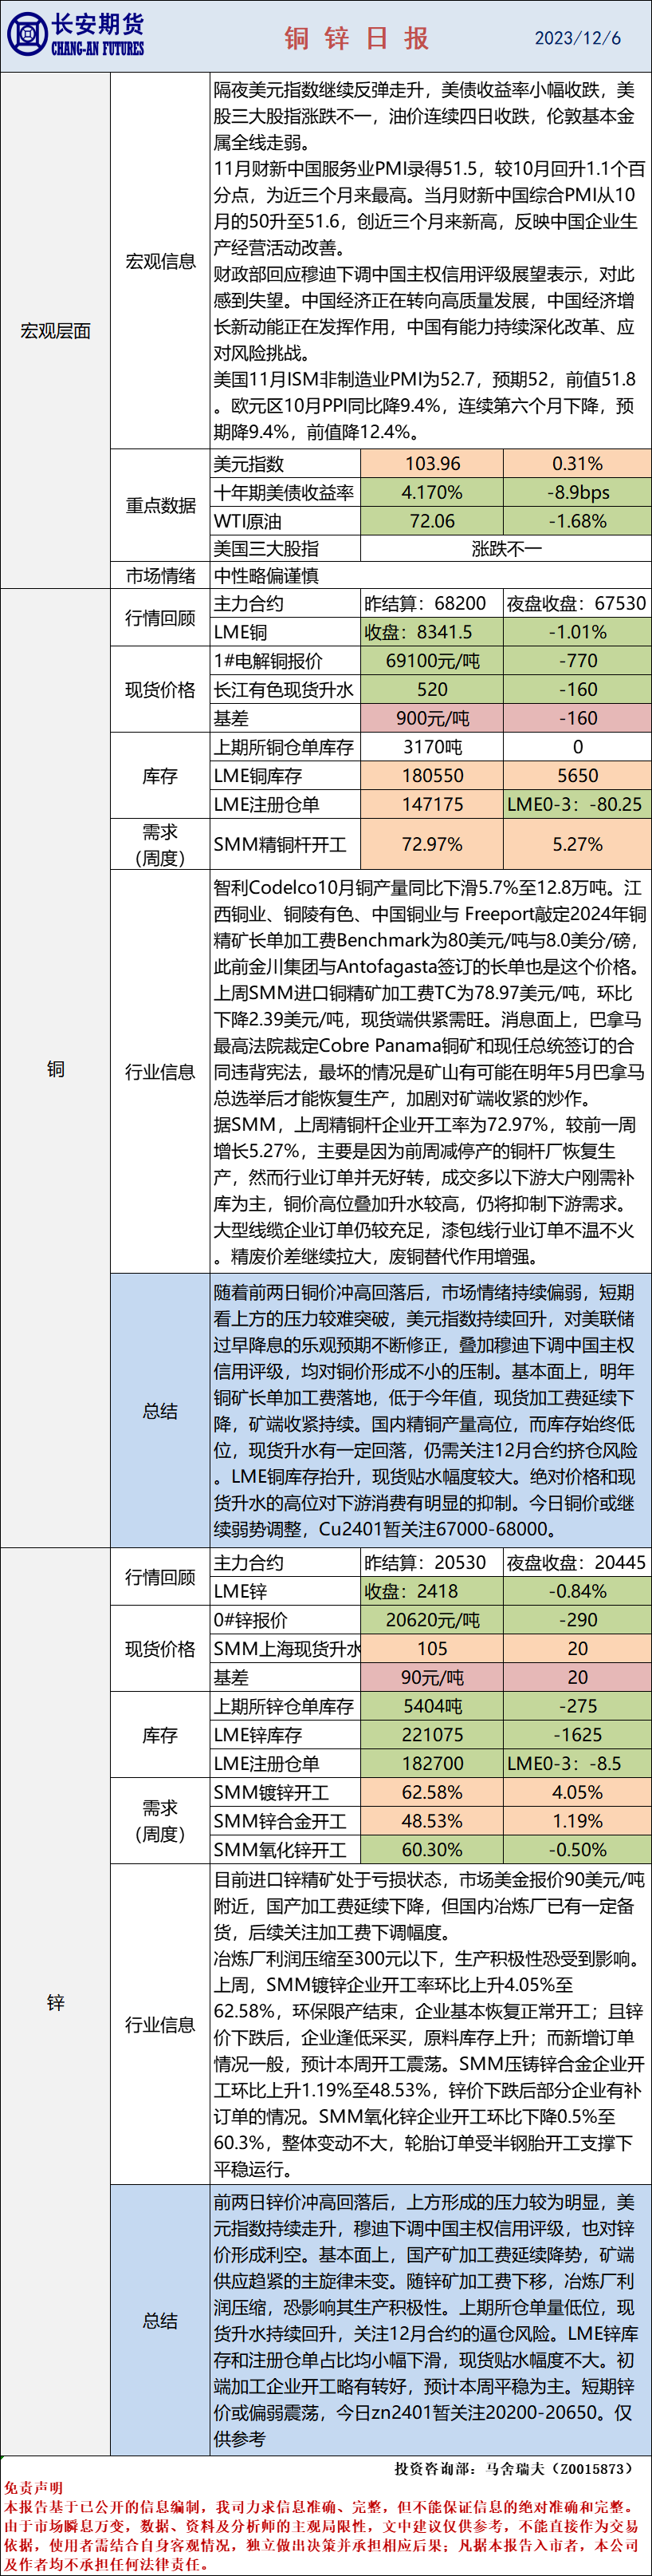Click the -770 copper price change
The height and width of the screenshot is (2576, 652).
[x=577, y=661]
